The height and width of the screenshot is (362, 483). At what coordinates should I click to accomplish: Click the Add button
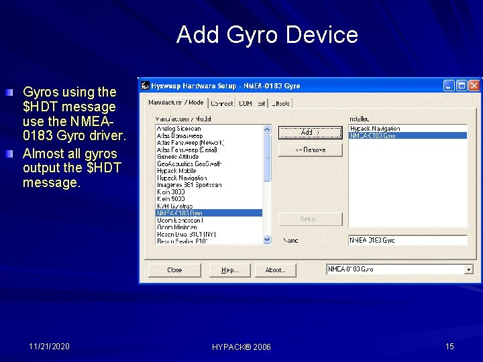click(310, 133)
